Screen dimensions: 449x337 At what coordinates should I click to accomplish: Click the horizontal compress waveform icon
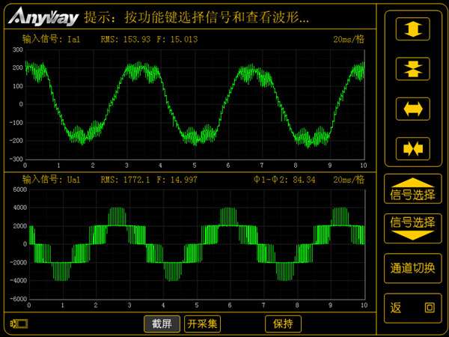coord(412,148)
